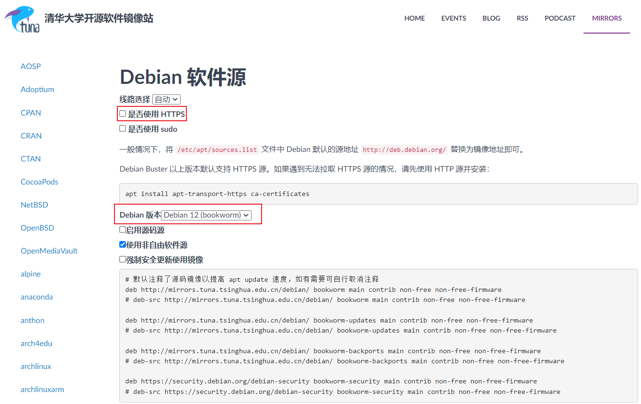Open the OpenBSD sidebar link

(x=37, y=228)
